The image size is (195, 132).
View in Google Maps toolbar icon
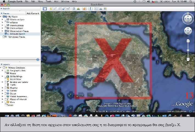(x=105, y=9)
